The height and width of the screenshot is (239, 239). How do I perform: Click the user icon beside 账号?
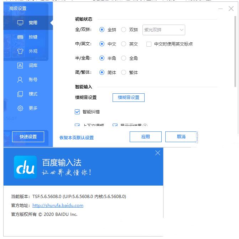coord(20,80)
